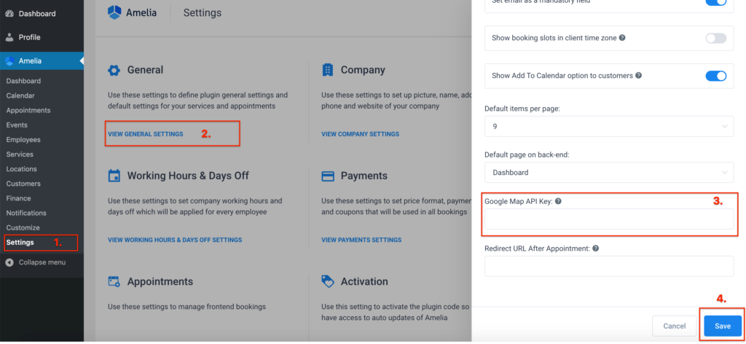Open Dashboard in WordPress top menu
The width and height of the screenshot is (746, 344).
[x=37, y=14]
